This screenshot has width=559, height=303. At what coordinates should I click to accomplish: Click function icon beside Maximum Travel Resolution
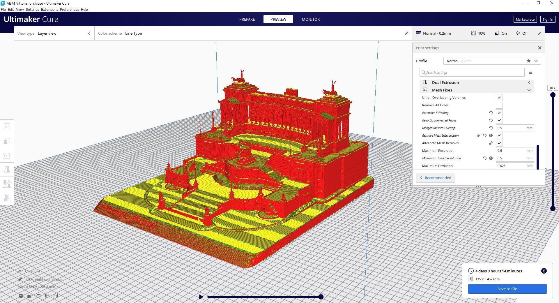(x=491, y=158)
